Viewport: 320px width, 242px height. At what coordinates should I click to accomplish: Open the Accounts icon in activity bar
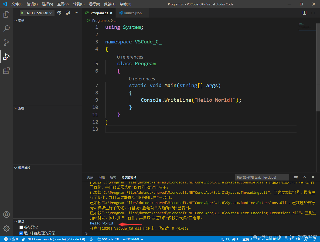(x=6, y=214)
